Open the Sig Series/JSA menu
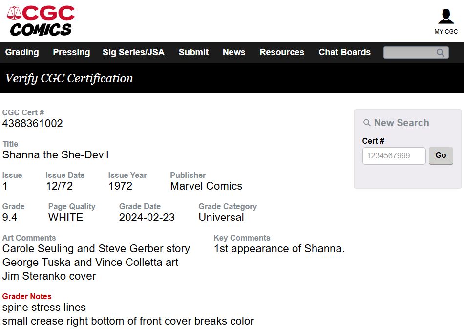 (x=133, y=52)
